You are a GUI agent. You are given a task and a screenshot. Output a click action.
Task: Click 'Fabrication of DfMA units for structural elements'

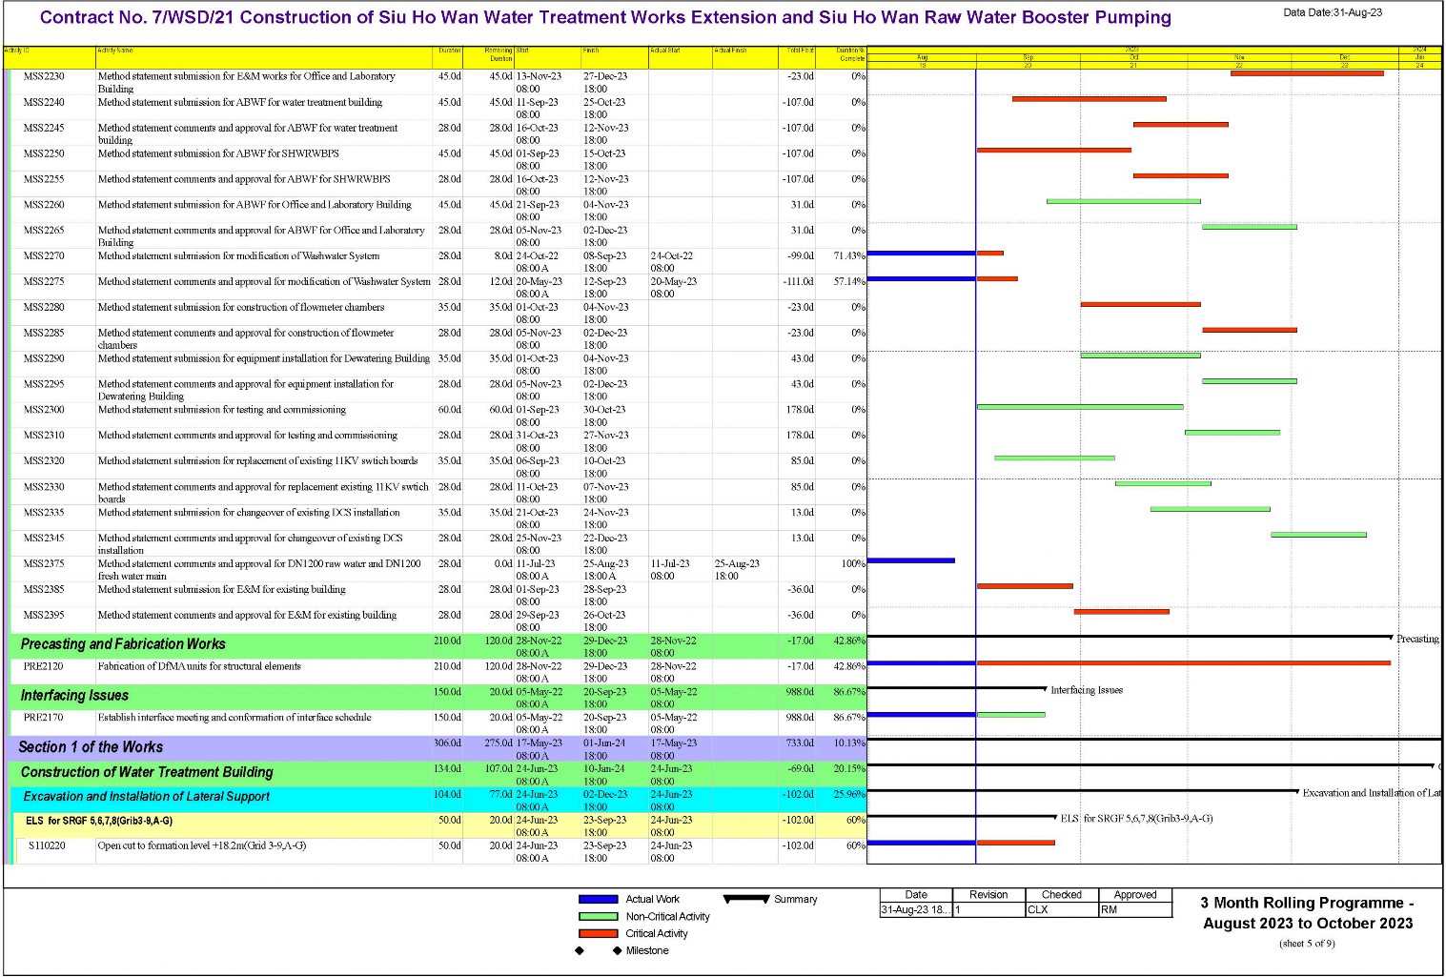(199, 666)
